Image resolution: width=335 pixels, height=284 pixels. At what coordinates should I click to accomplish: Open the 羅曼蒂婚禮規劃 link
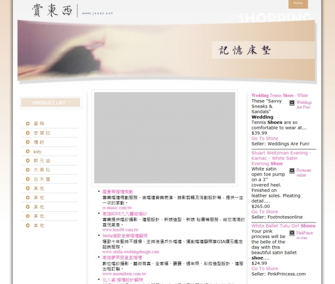pyautogui.click(x=118, y=192)
